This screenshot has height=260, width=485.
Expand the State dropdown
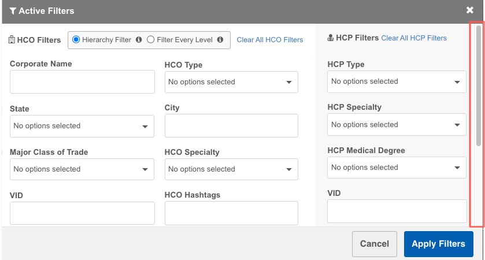tap(82, 126)
